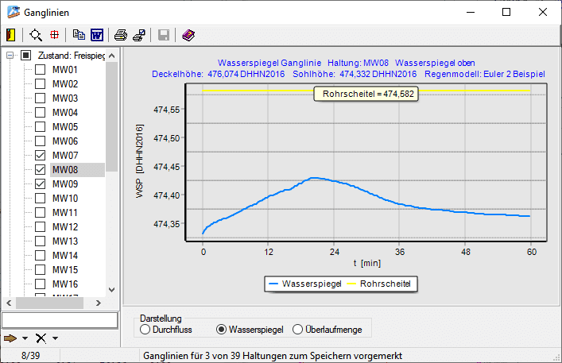The image size is (562, 363).
Task: Choose the Überlaufmenge display option
Action: pyautogui.click(x=298, y=329)
